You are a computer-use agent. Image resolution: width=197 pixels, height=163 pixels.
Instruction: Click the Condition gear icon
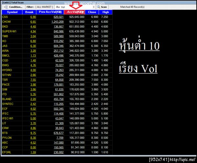(x=6, y=7)
